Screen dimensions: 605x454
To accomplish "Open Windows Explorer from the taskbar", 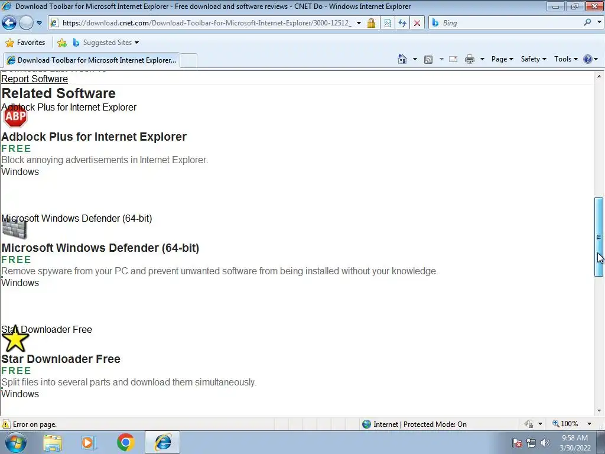I will coord(53,443).
